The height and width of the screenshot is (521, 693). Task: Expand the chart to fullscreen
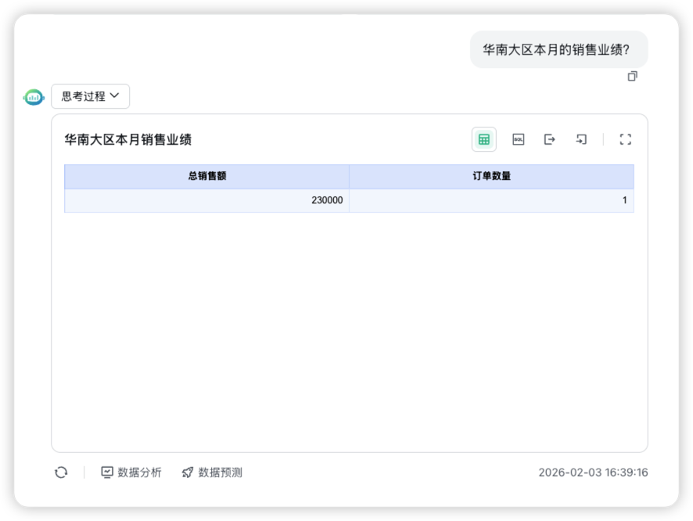(x=625, y=139)
